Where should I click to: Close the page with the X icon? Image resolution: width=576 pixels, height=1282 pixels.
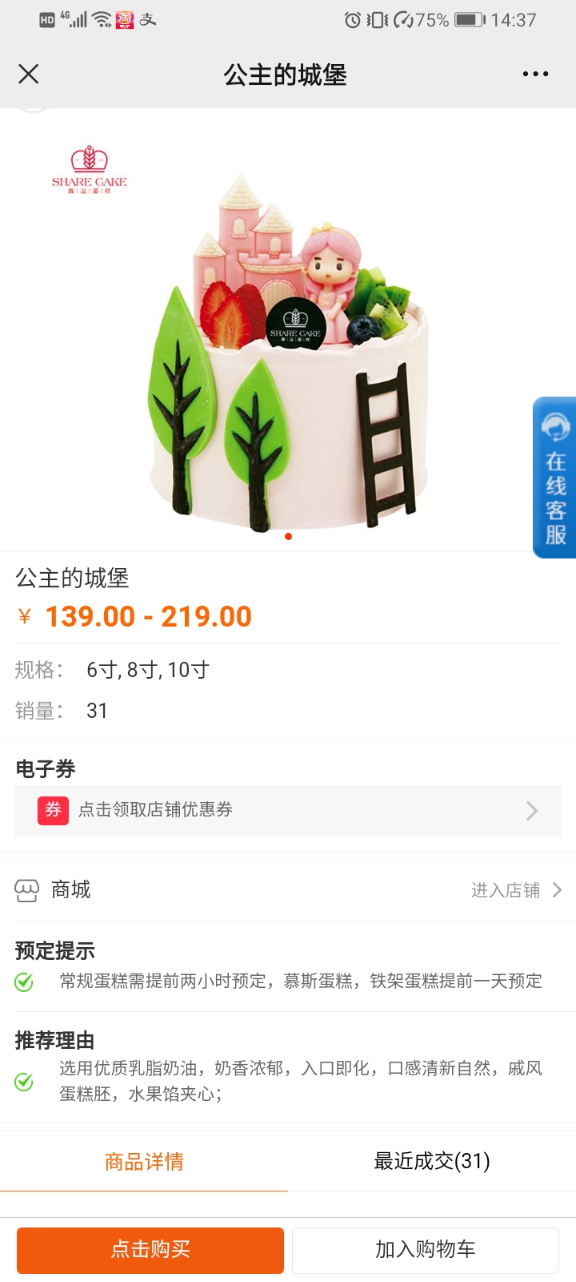pyautogui.click(x=29, y=75)
